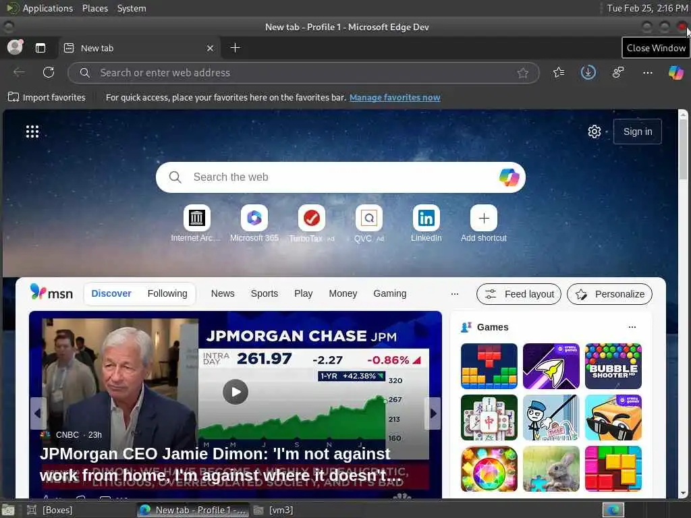Open the sunglasses cube game thumbnail

point(613,417)
